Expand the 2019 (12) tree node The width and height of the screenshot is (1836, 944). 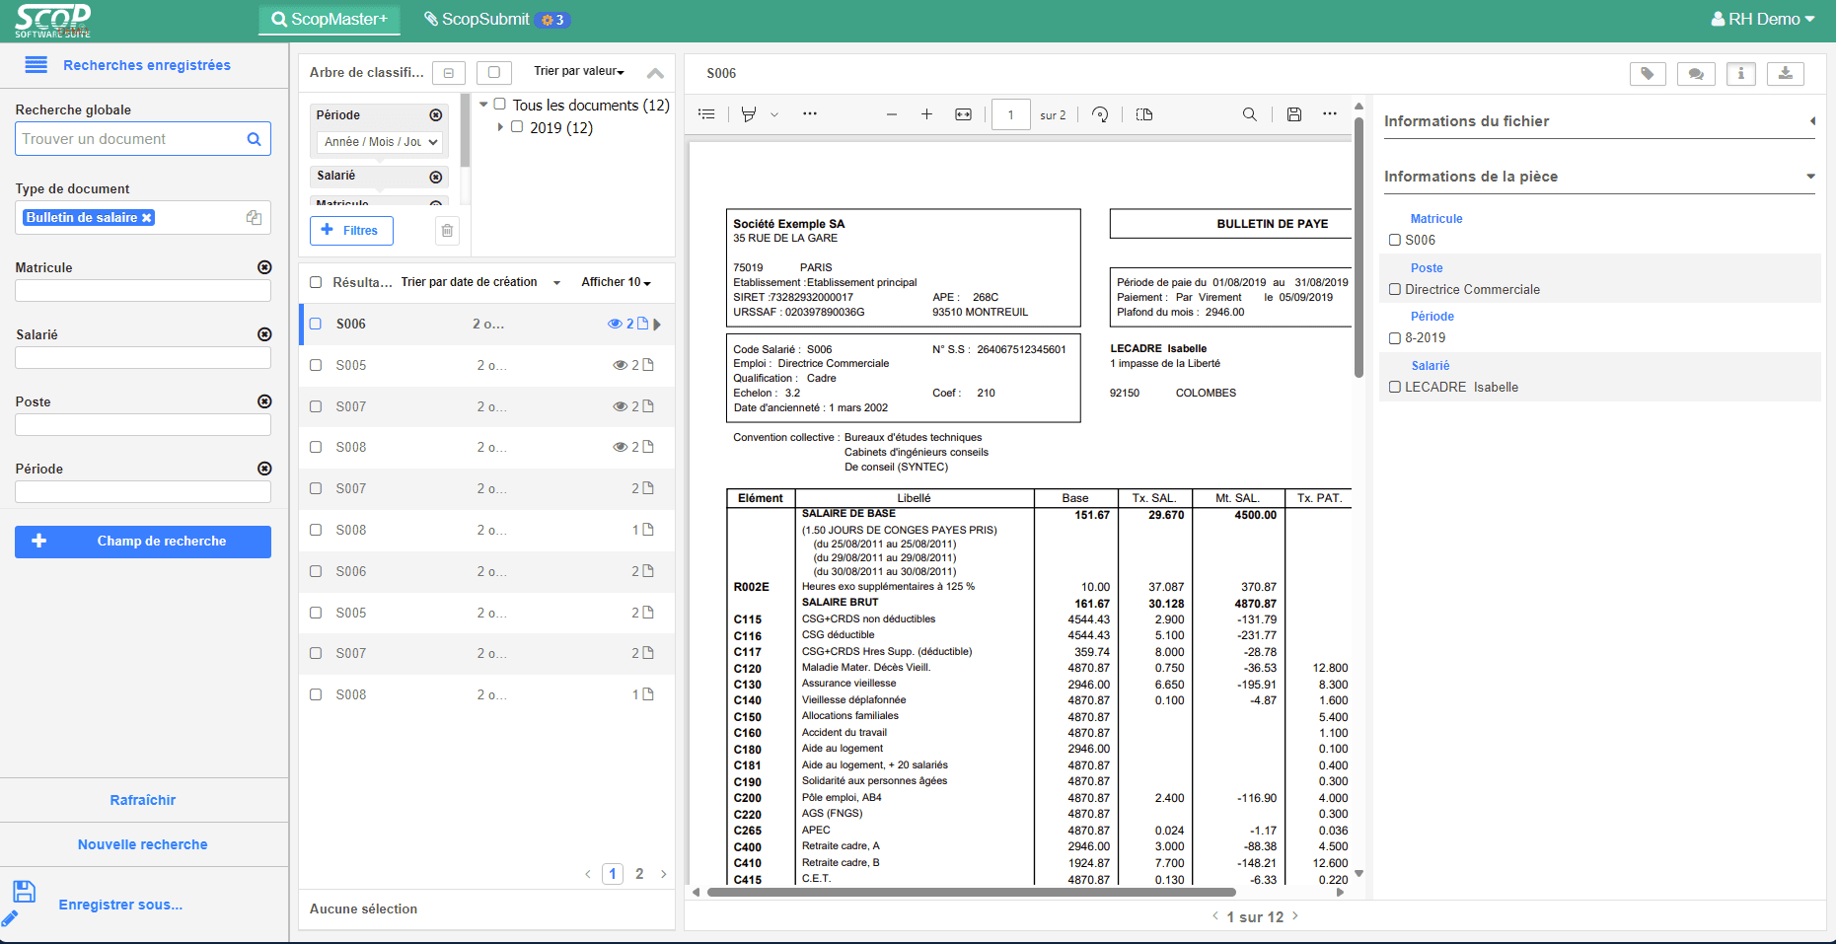[x=500, y=127]
